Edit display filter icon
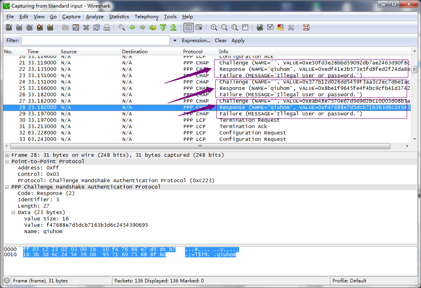 (270, 27)
